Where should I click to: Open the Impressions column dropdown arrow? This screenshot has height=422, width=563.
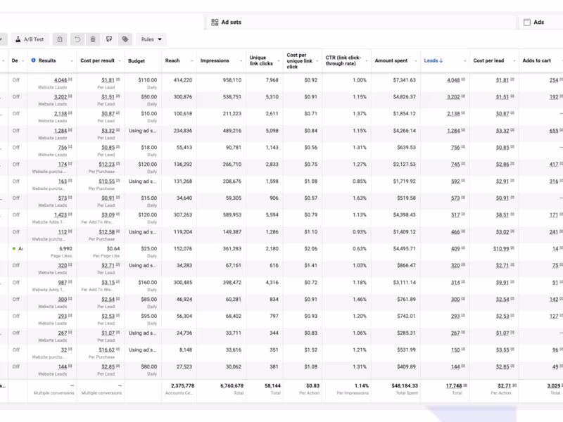tap(241, 61)
